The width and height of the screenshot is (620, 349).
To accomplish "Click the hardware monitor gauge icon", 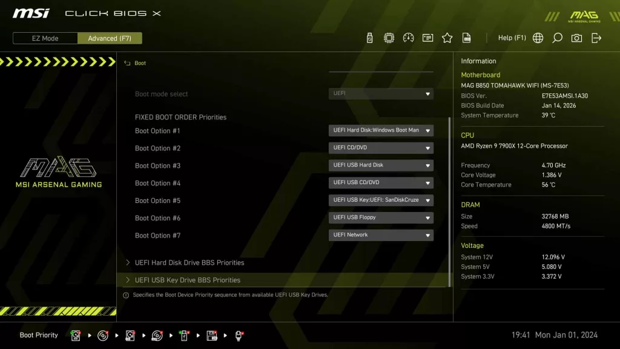I will pos(407,38).
